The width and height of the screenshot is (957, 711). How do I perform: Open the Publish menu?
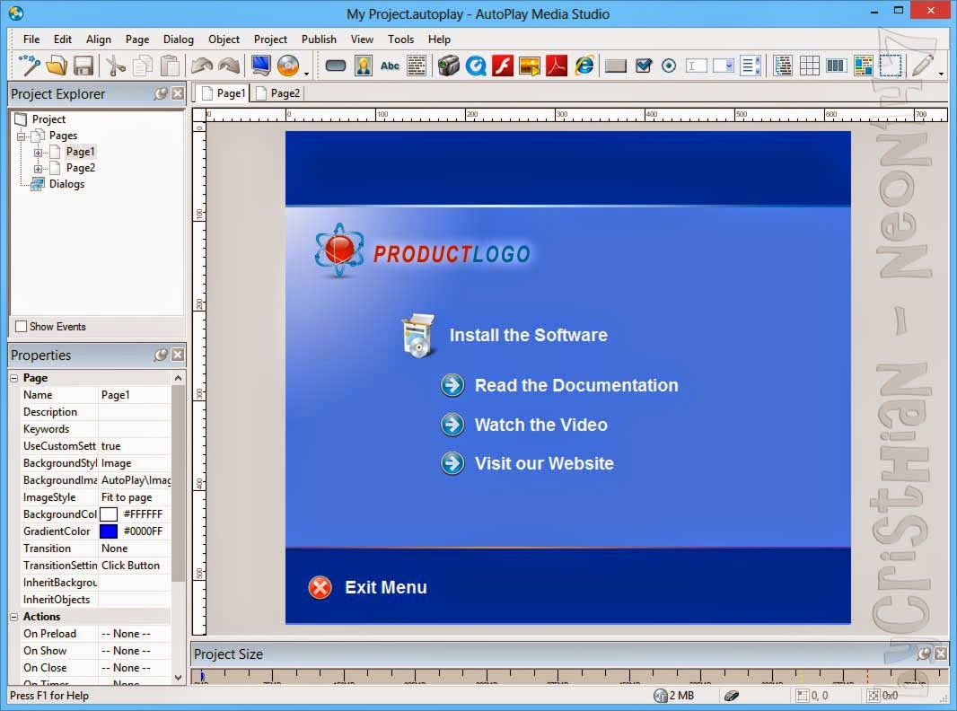tap(319, 39)
